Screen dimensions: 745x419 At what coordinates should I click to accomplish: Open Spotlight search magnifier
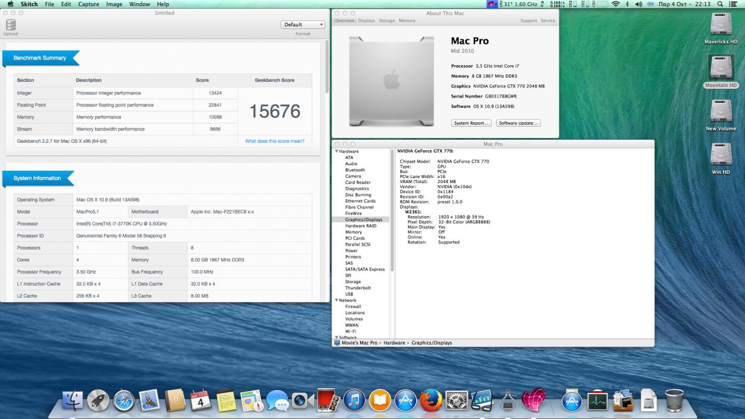(721, 4)
